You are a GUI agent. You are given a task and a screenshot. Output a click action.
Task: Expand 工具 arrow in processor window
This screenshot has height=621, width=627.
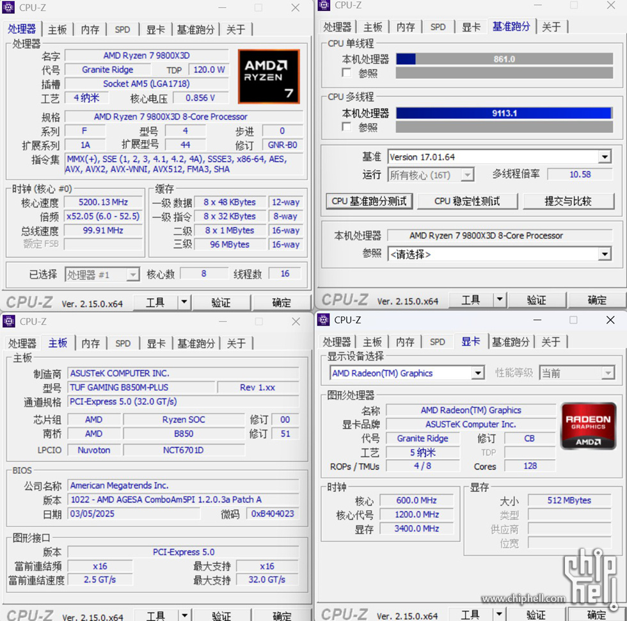click(184, 302)
